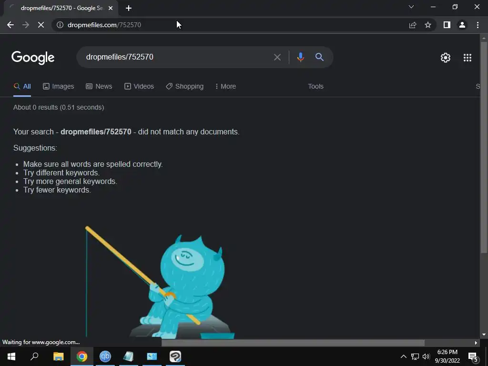Click the horizontal scrollbar thumb
Viewport: 488px width, 366px height.
tap(293, 343)
